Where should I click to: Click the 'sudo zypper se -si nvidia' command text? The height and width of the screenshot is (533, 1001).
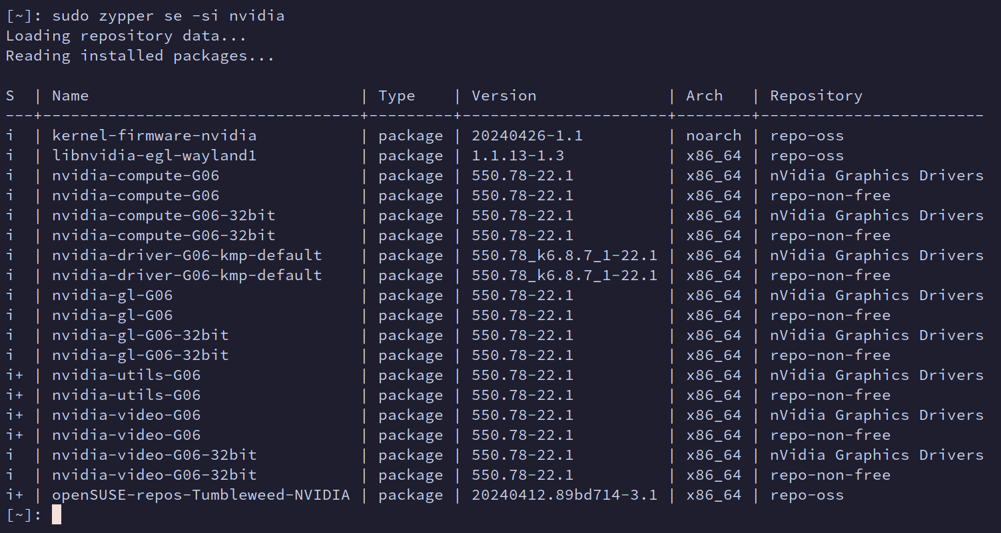tap(168, 16)
